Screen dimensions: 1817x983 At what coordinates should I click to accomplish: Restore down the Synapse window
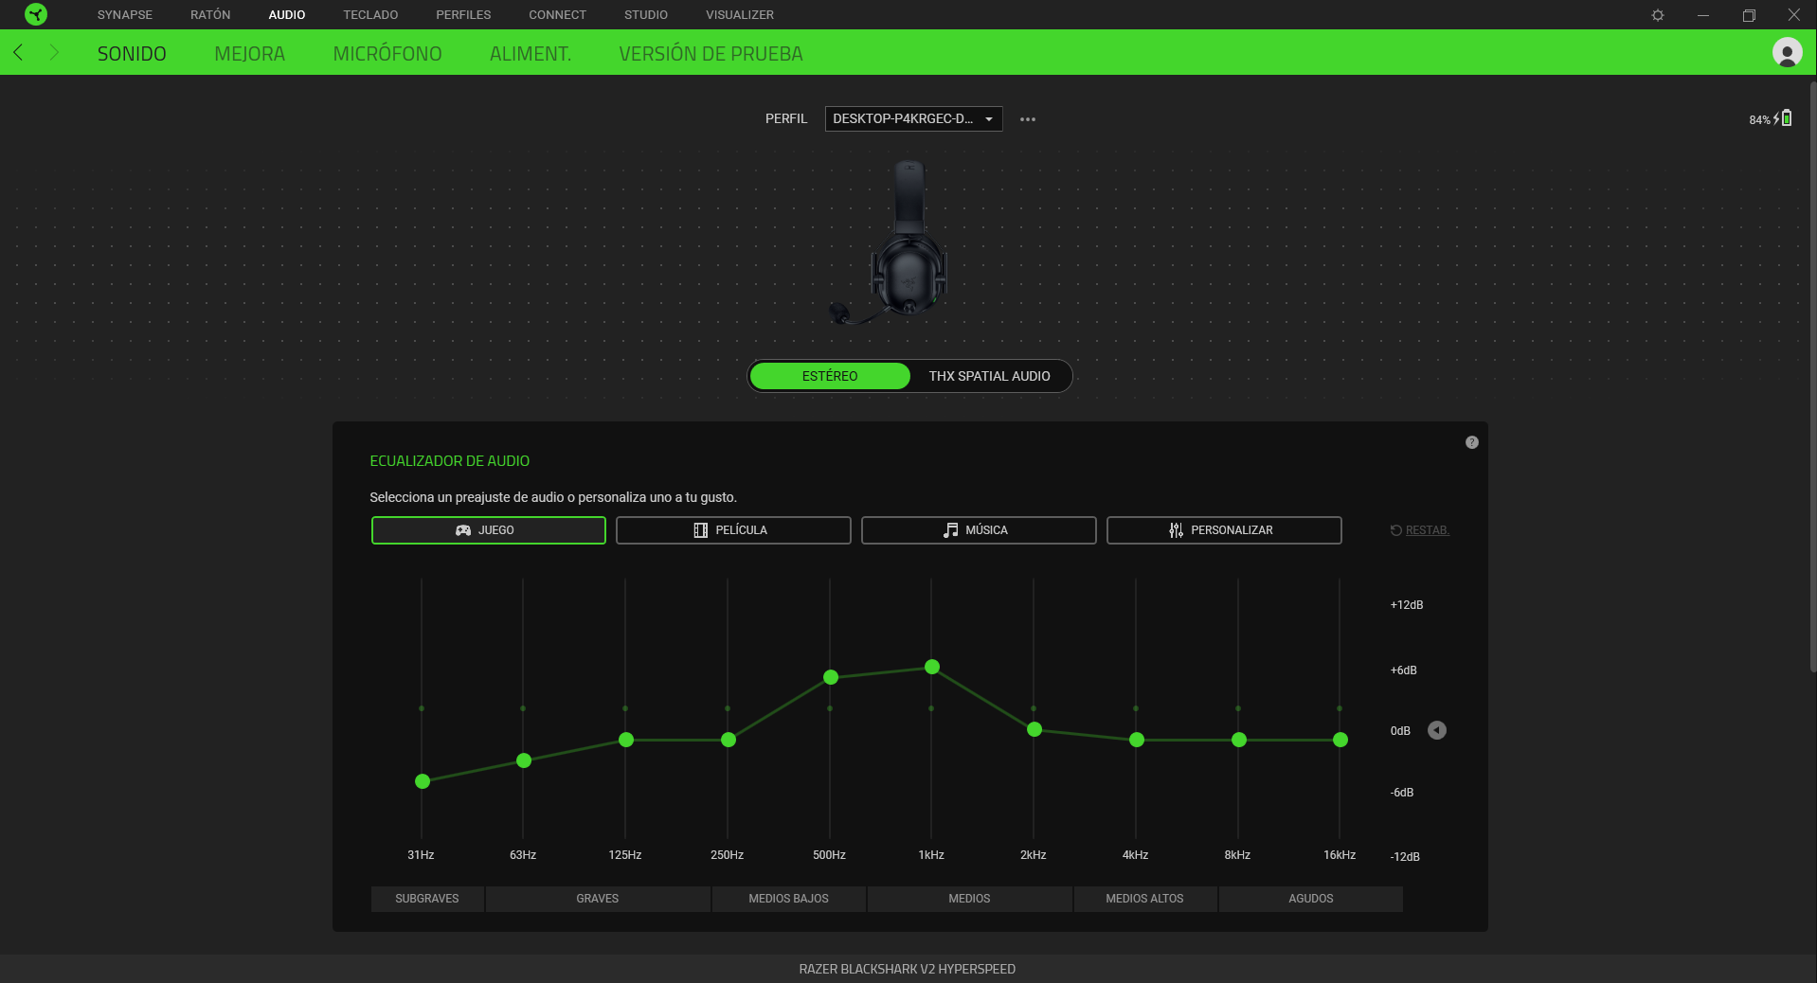coord(1749,15)
